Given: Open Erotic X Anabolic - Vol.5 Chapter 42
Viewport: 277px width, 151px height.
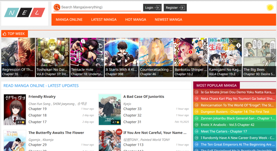Looking at the screenshot, I should 227,125.
